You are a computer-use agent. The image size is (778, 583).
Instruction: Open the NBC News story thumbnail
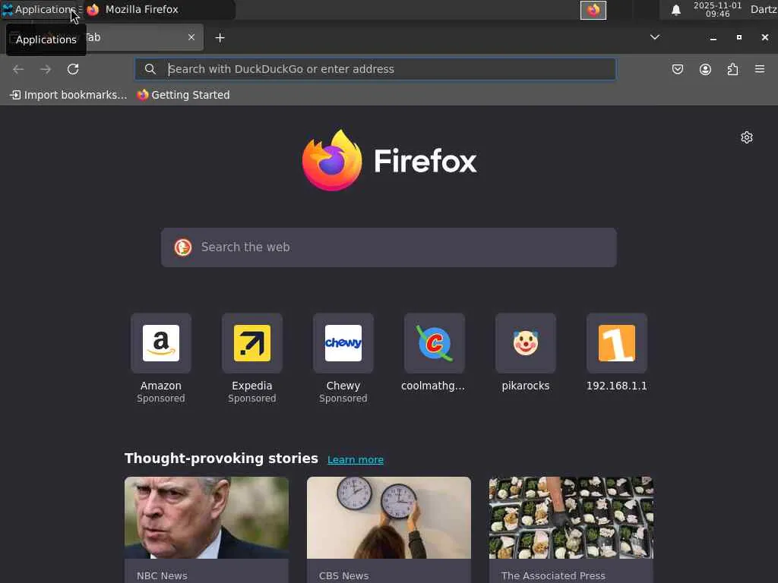coord(207,518)
